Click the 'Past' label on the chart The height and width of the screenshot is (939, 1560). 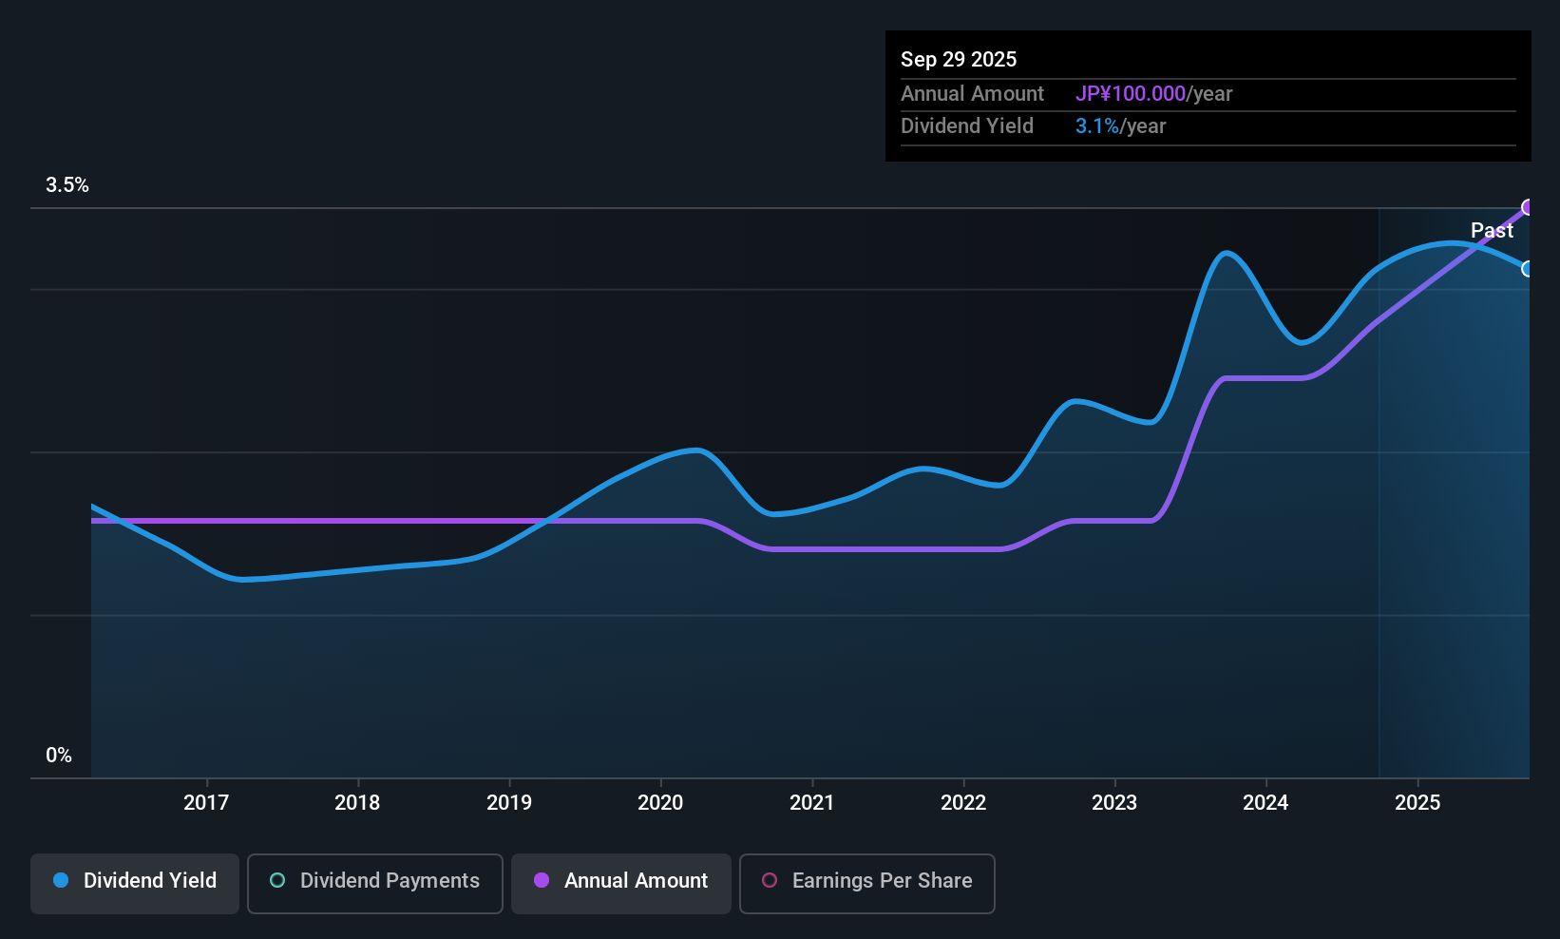[1492, 231]
